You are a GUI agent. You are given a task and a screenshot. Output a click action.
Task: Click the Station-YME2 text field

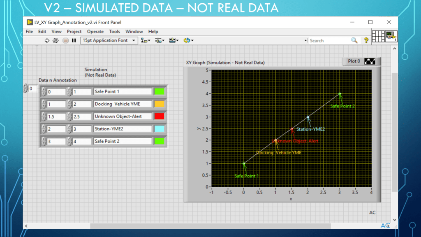pos(123,129)
